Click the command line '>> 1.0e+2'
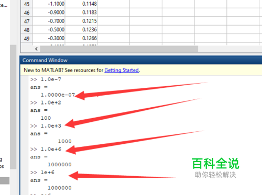 tap(46, 102)
